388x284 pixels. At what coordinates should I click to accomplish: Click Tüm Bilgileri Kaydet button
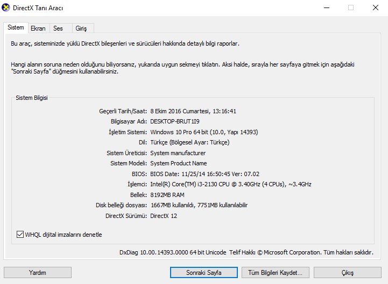(276, 272)
